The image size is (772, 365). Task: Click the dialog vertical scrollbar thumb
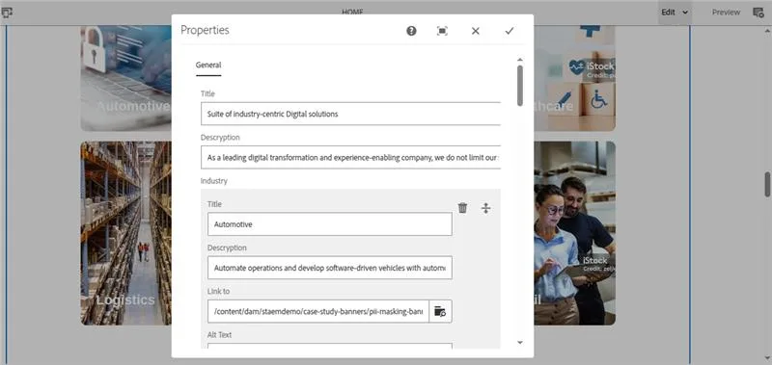tap(520, 86)
